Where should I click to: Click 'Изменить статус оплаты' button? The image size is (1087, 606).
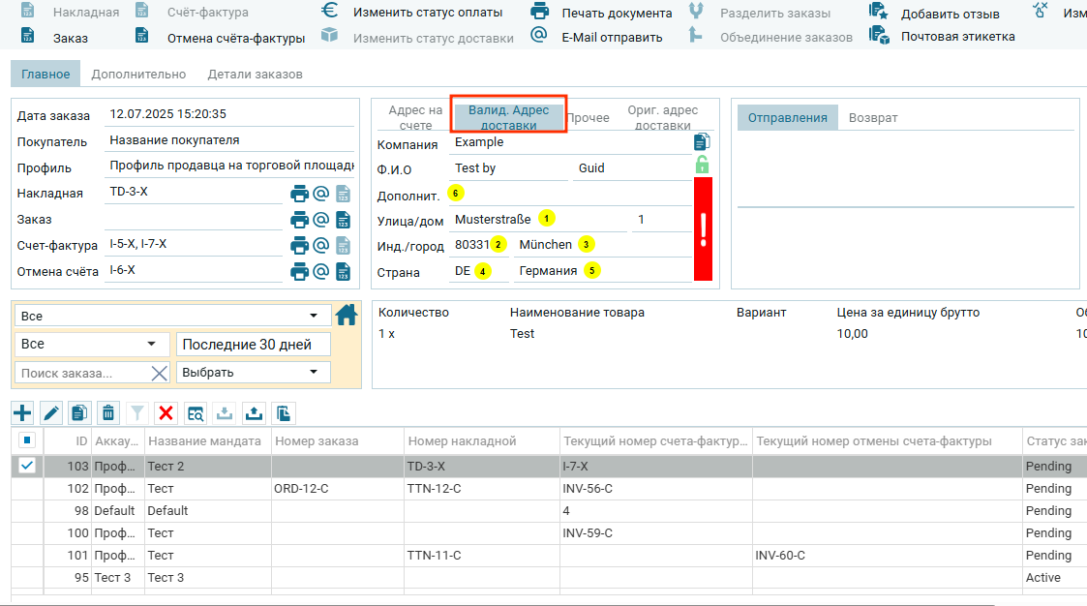[427, 13]
